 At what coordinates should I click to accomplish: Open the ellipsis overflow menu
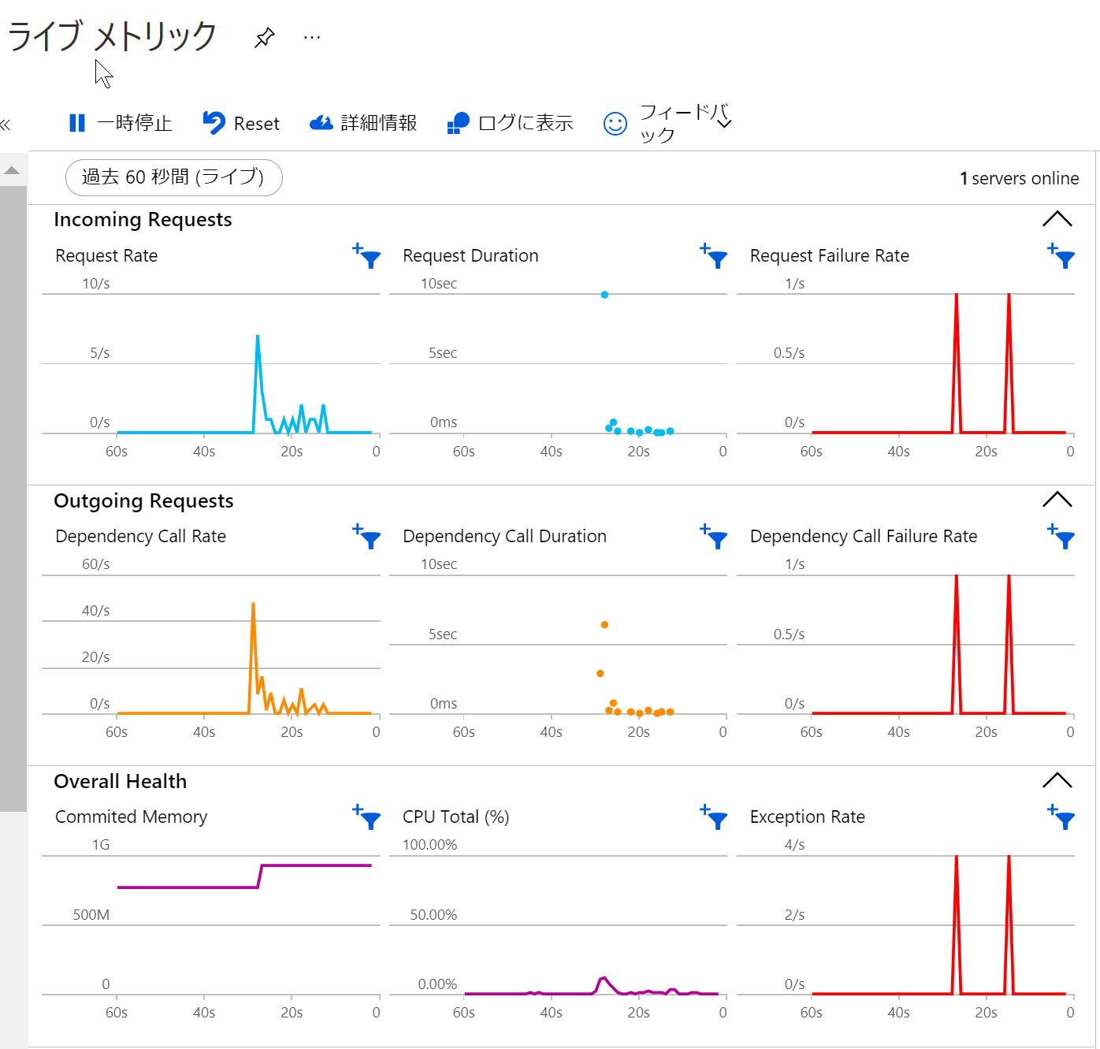(312, 36)
